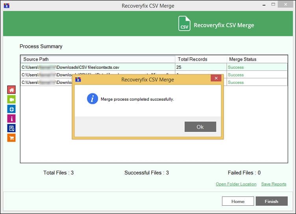Click the app icon in dialog title bar

pyautogui.click(x=78, y=79)
